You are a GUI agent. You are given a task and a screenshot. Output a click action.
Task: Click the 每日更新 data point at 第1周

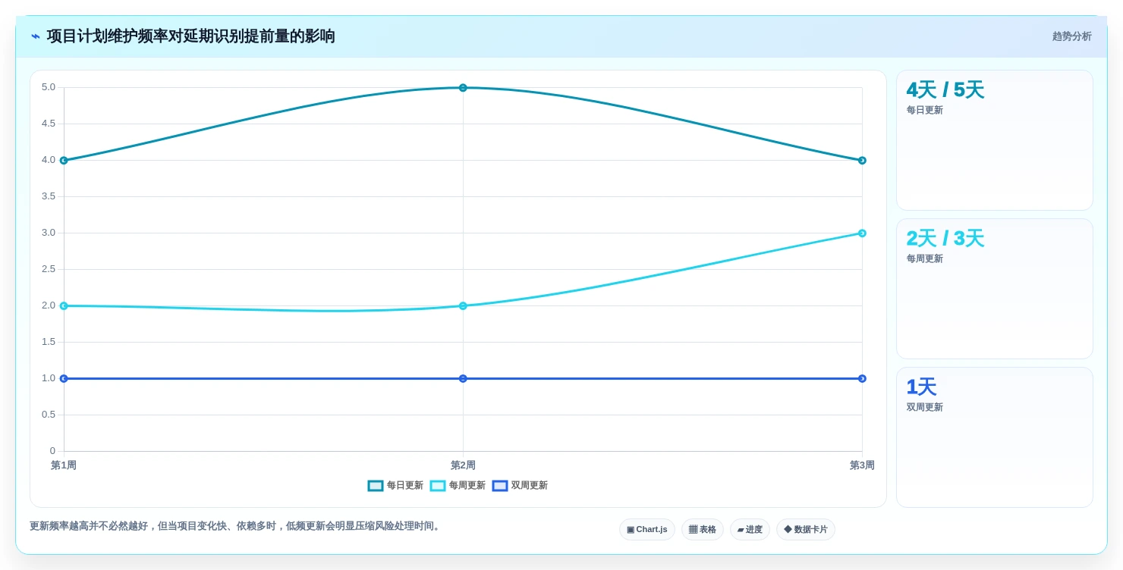tap(64, 161)
